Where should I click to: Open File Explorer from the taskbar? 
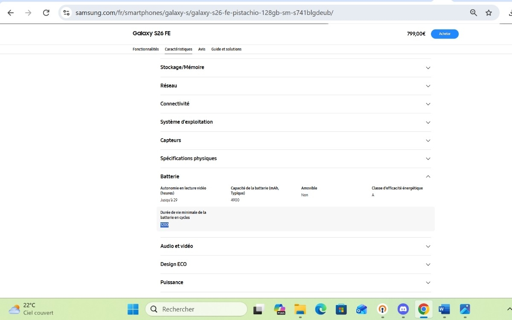tap(300, 309)
